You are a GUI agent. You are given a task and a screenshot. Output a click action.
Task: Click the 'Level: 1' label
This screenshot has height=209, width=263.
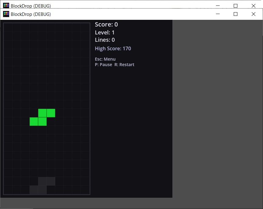[x=105, y=32]
